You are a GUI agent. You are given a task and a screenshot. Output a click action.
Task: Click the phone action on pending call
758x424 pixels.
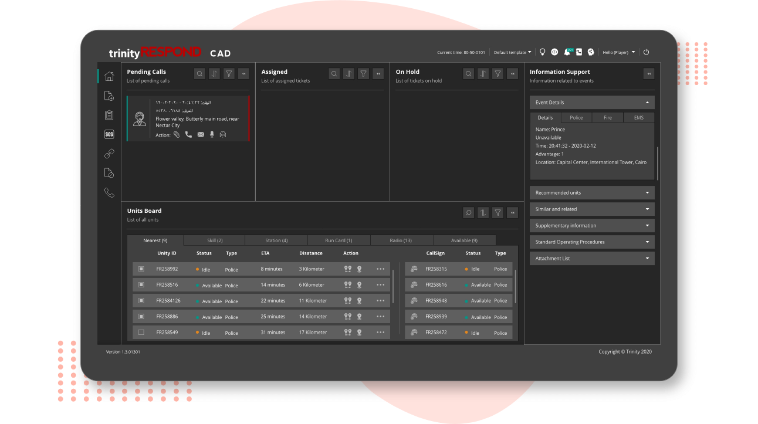coord(188,134)
